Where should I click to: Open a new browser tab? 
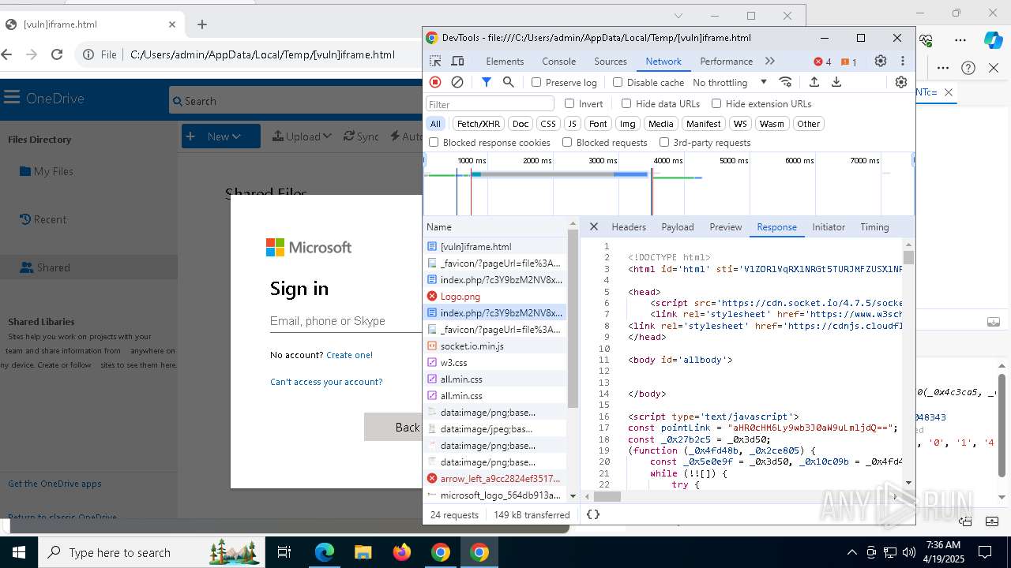pyautogui.click(x=202, y=24)
